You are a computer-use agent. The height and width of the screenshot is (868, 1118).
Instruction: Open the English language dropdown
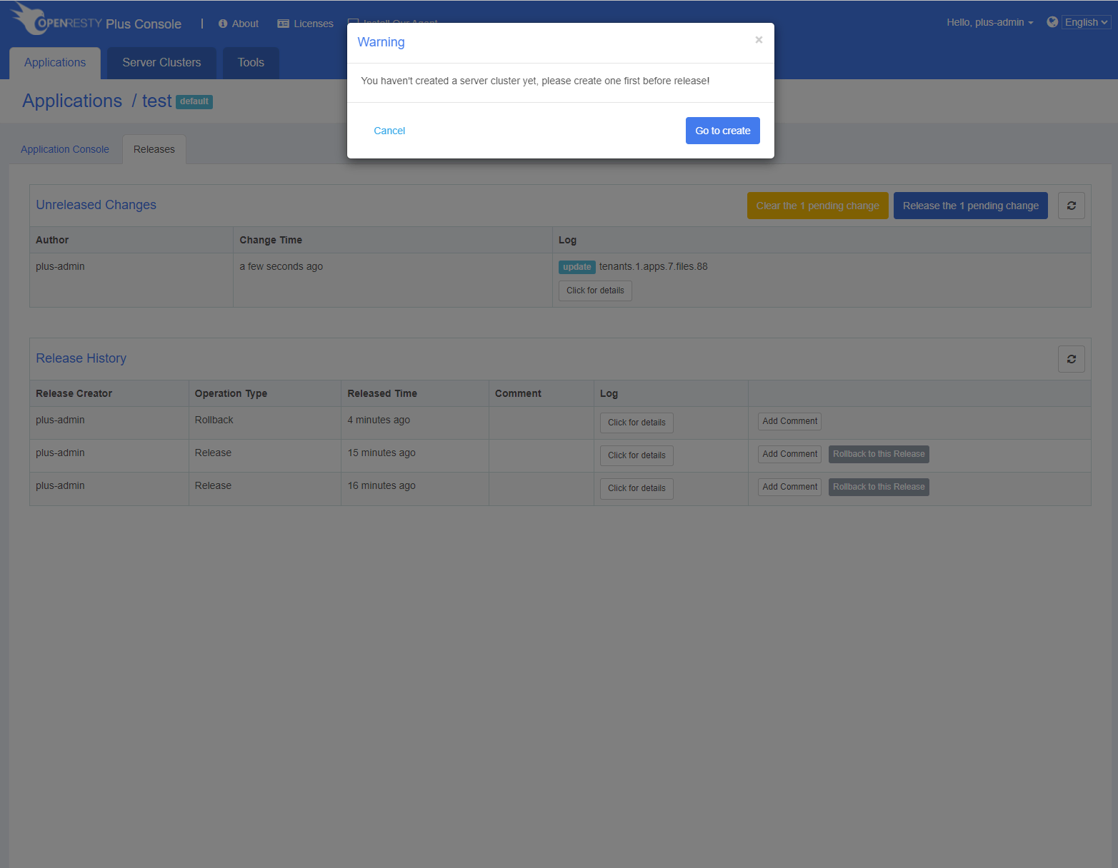[1086, 22]
